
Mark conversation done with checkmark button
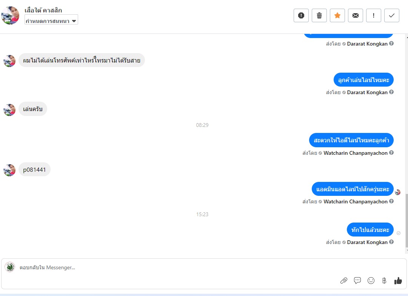(392, 15)
